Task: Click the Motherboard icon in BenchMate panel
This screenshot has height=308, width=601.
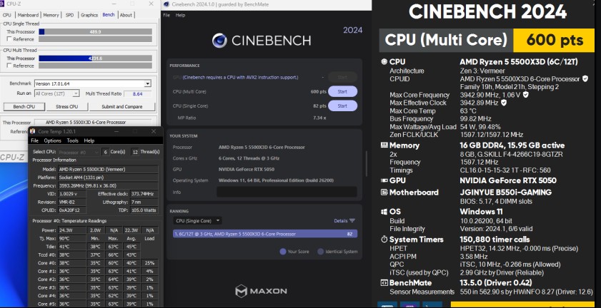Action: (384, 192)
